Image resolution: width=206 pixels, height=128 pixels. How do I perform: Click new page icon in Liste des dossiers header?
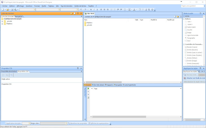click(75, 14)
